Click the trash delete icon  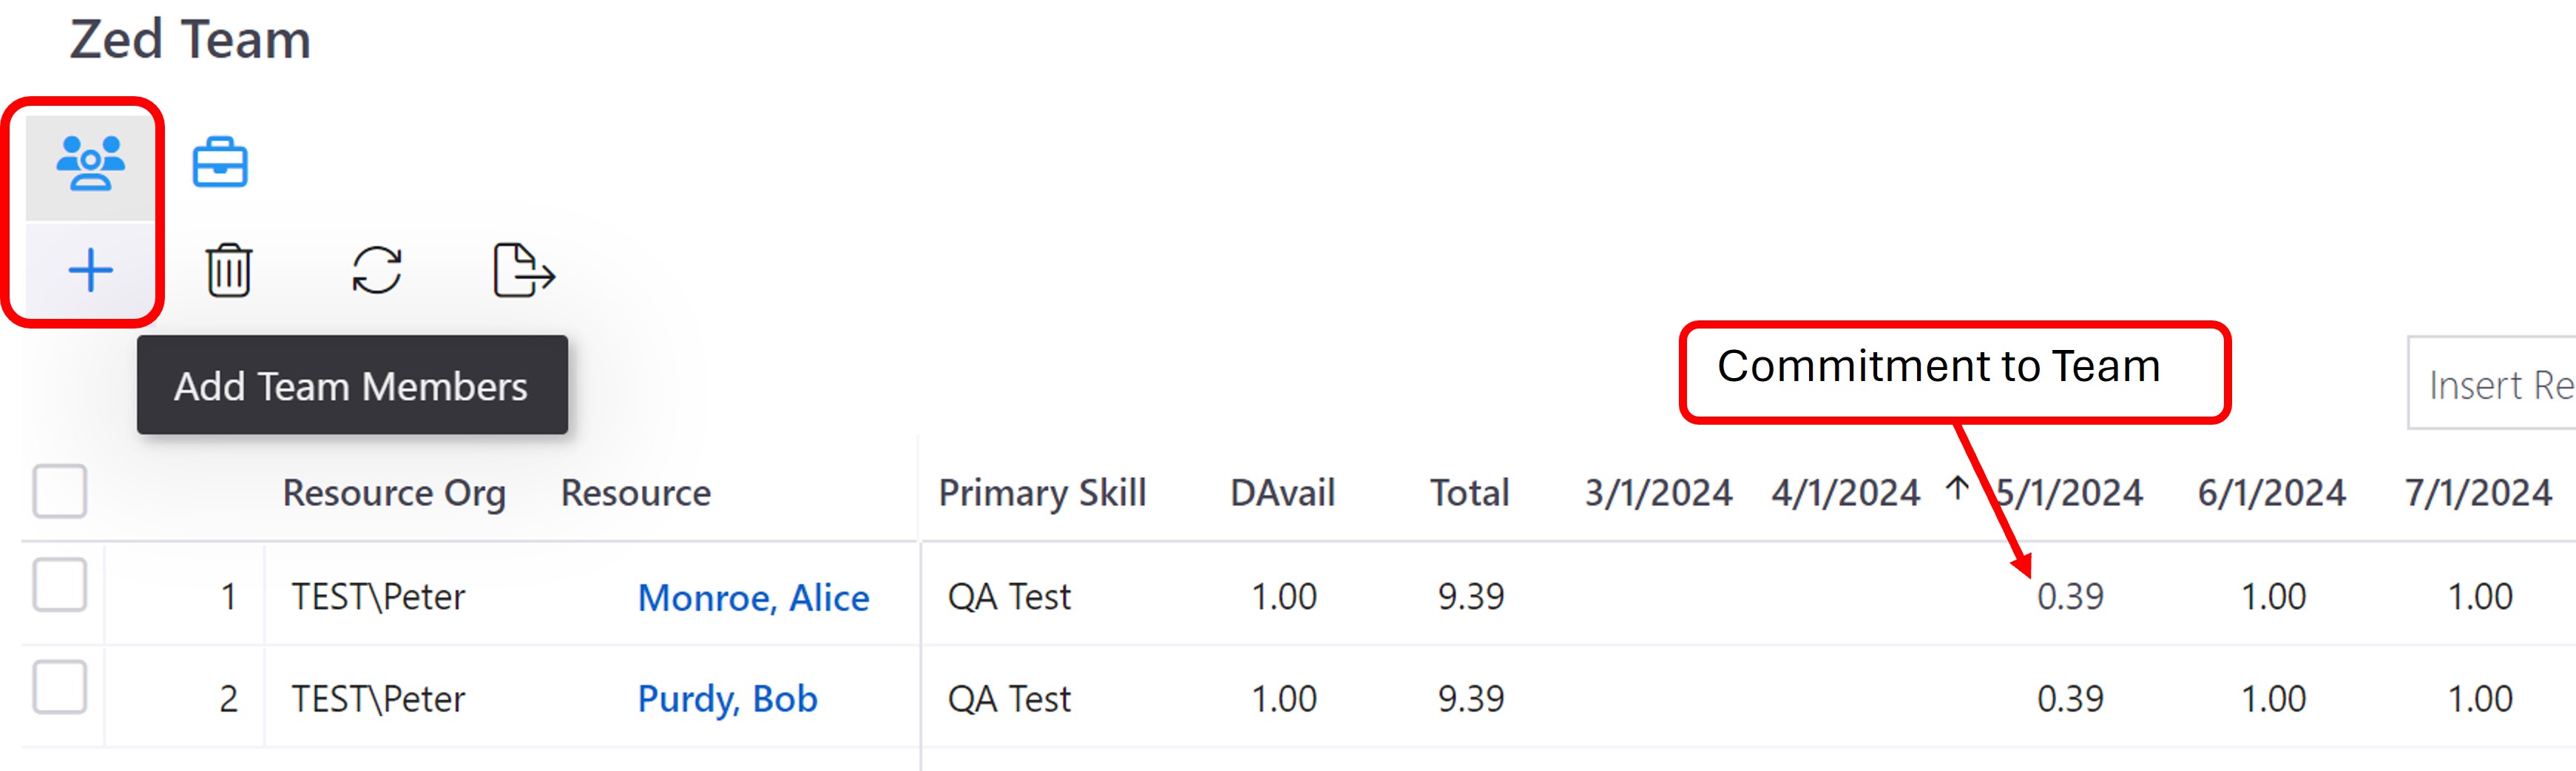click(x=229, y=270)
